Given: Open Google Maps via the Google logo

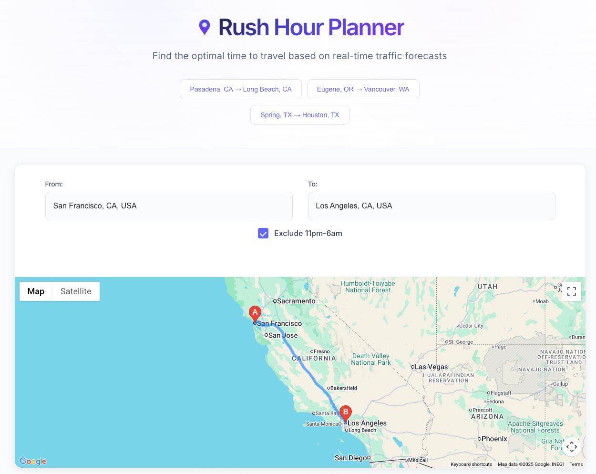Looking at the screenshot, I should coord(32,461).
